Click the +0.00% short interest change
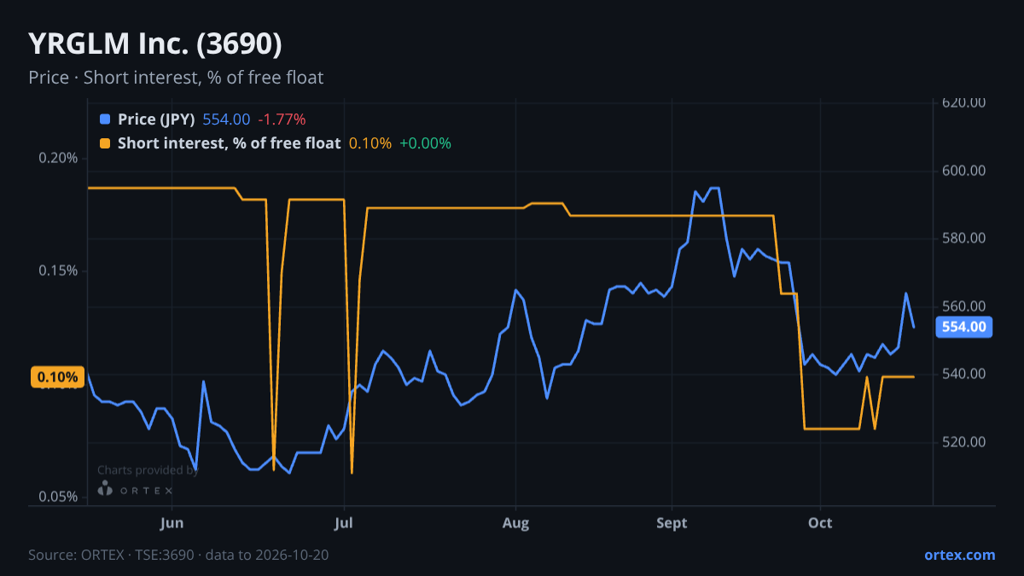 425,143
